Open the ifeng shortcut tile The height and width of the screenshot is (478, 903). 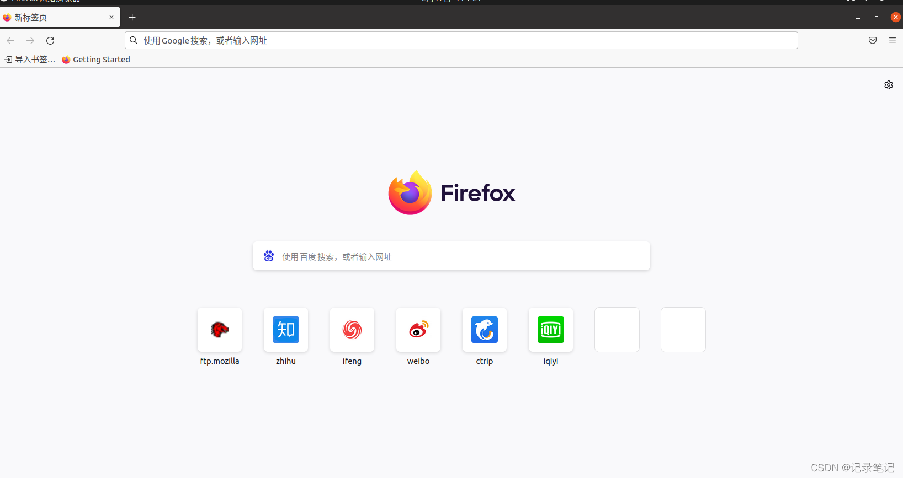tap(352, 330)
